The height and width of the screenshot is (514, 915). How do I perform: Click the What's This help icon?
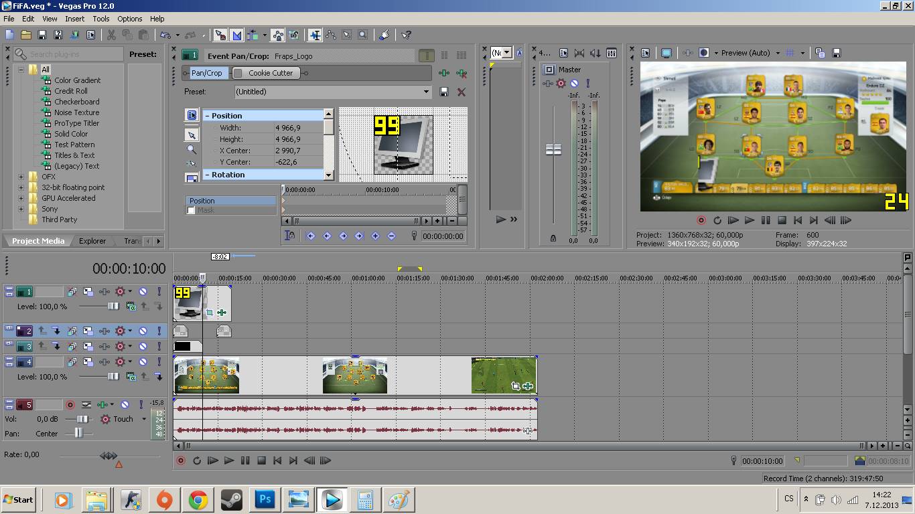pos(406,35)
